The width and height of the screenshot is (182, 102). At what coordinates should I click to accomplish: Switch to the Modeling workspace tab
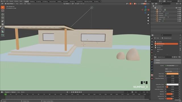pyautogui.click(x=32, y=1)
